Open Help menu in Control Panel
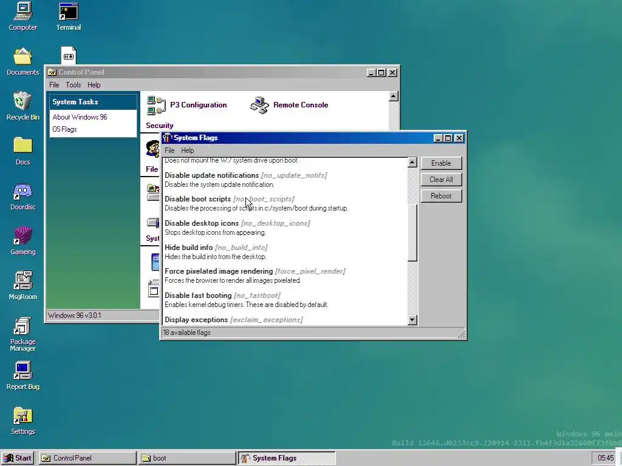Image resolution: width=622 pixels, height=466 pixels. [94, 85]
